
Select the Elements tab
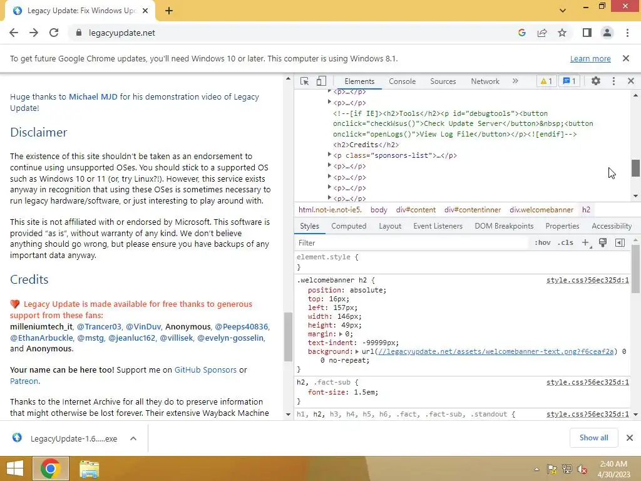tap(359, 81)
